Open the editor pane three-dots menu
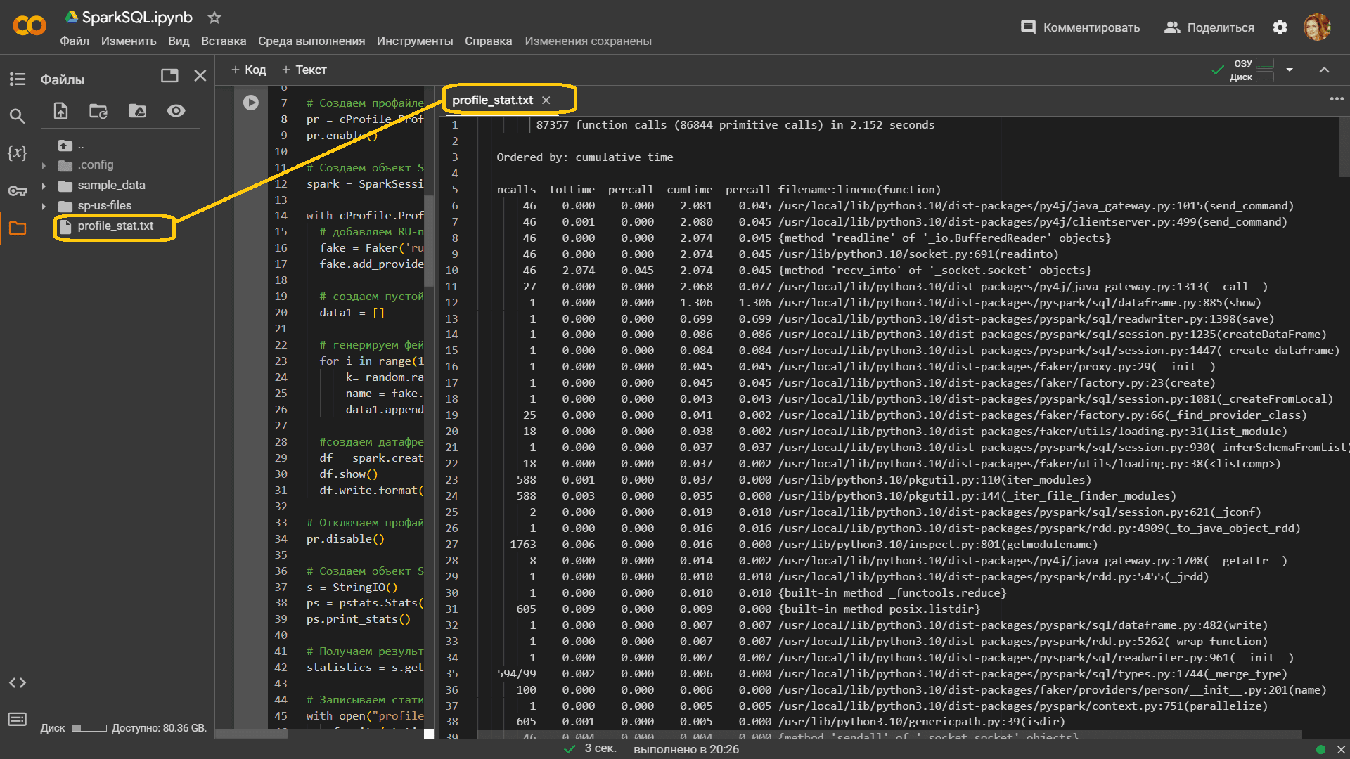Screen dimensions: 1350x759 tap(1337, 98)
